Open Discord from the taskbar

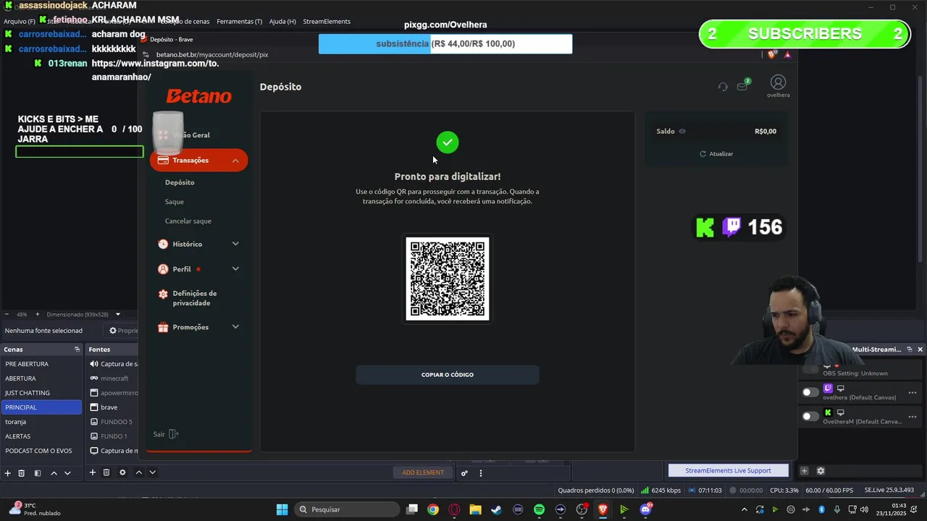tap(645, 509)
